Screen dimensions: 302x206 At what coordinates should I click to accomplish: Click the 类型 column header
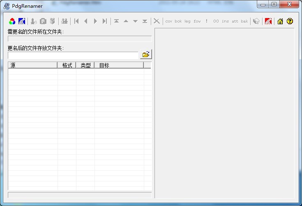click(x=85, y=65)
